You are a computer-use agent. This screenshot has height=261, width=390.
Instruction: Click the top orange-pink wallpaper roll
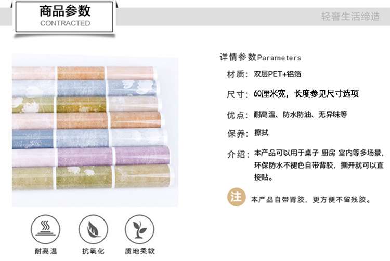(x=85, y=73)
